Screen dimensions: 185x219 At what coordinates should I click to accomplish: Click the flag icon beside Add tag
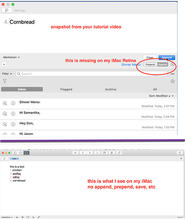(x=7, y=11)
